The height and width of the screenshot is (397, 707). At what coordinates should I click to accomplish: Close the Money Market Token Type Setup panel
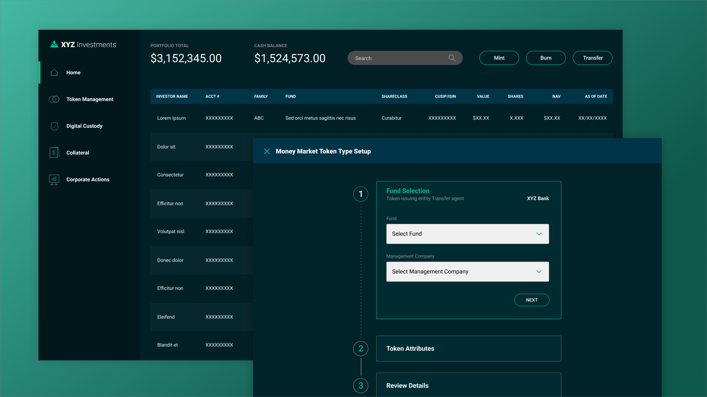(267, 151)
